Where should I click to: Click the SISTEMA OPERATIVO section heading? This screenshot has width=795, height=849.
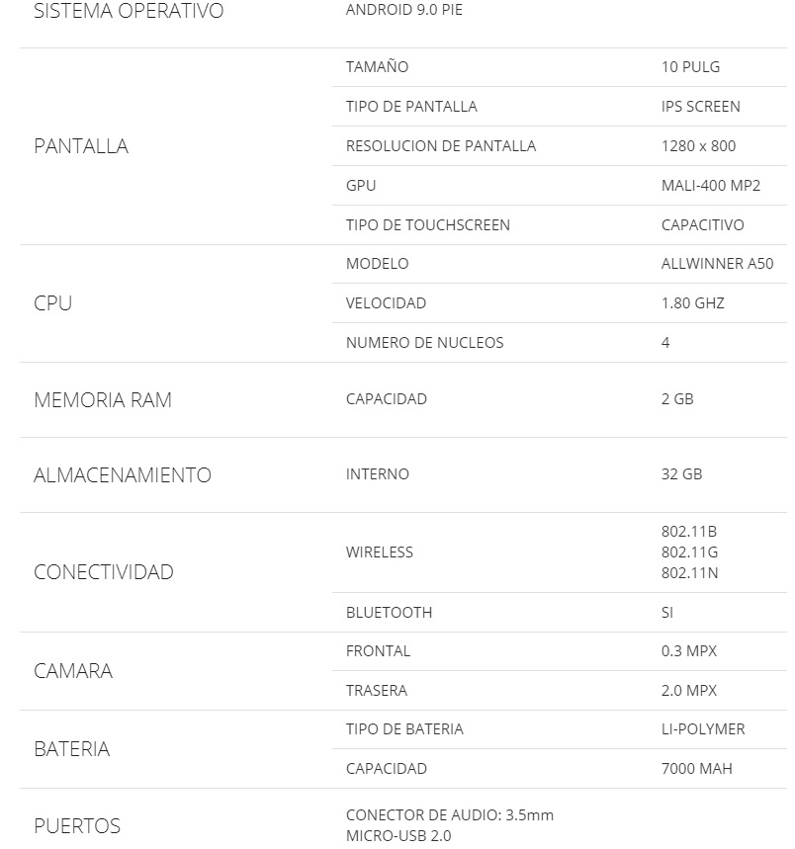click(x=129, y=12)
